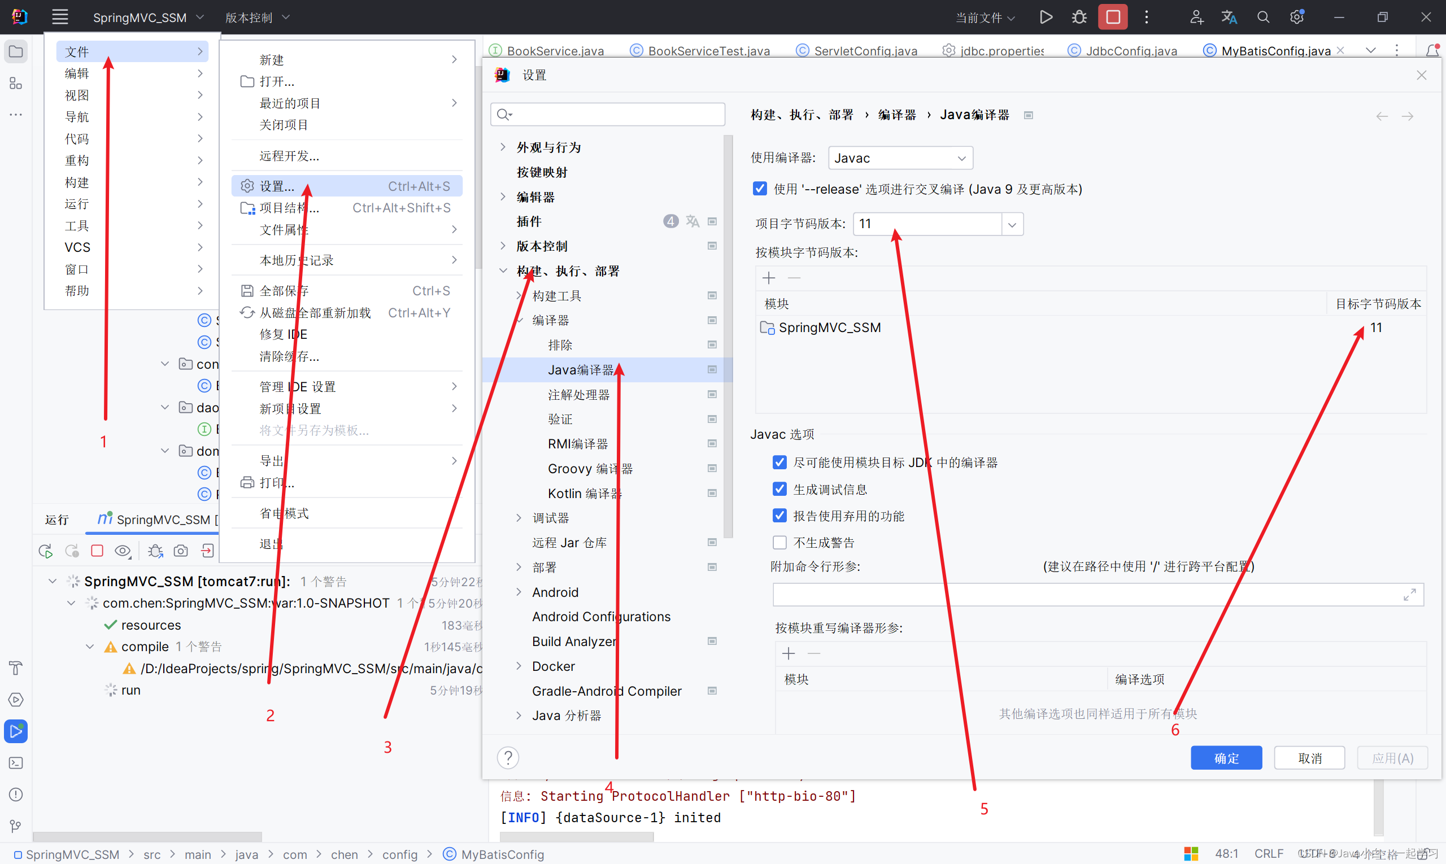Open the 项目字节码版本 dropdown arrow
Viewport: 1446px width, 864px height.
click(x=1012, y=224)
